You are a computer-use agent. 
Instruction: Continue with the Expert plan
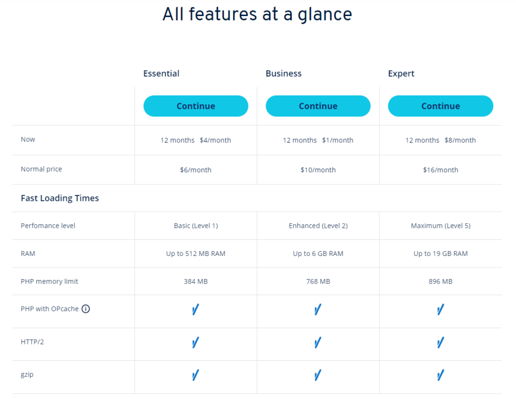pos(440,106)
